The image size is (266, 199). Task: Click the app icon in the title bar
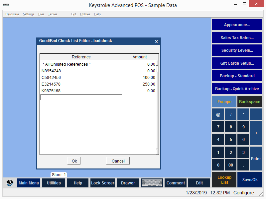6,5
